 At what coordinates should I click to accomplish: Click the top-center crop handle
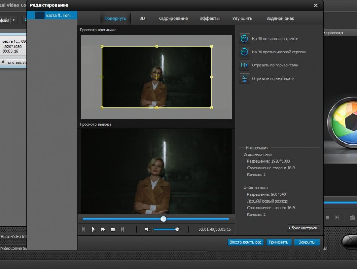157,46
